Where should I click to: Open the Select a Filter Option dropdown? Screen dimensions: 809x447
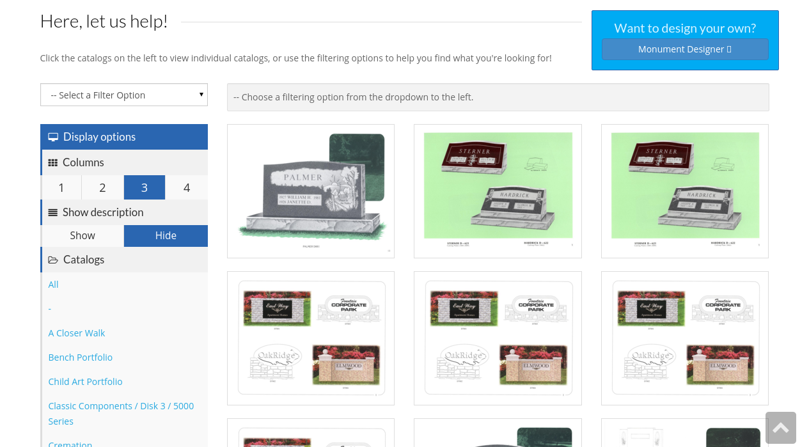[124, 95]
